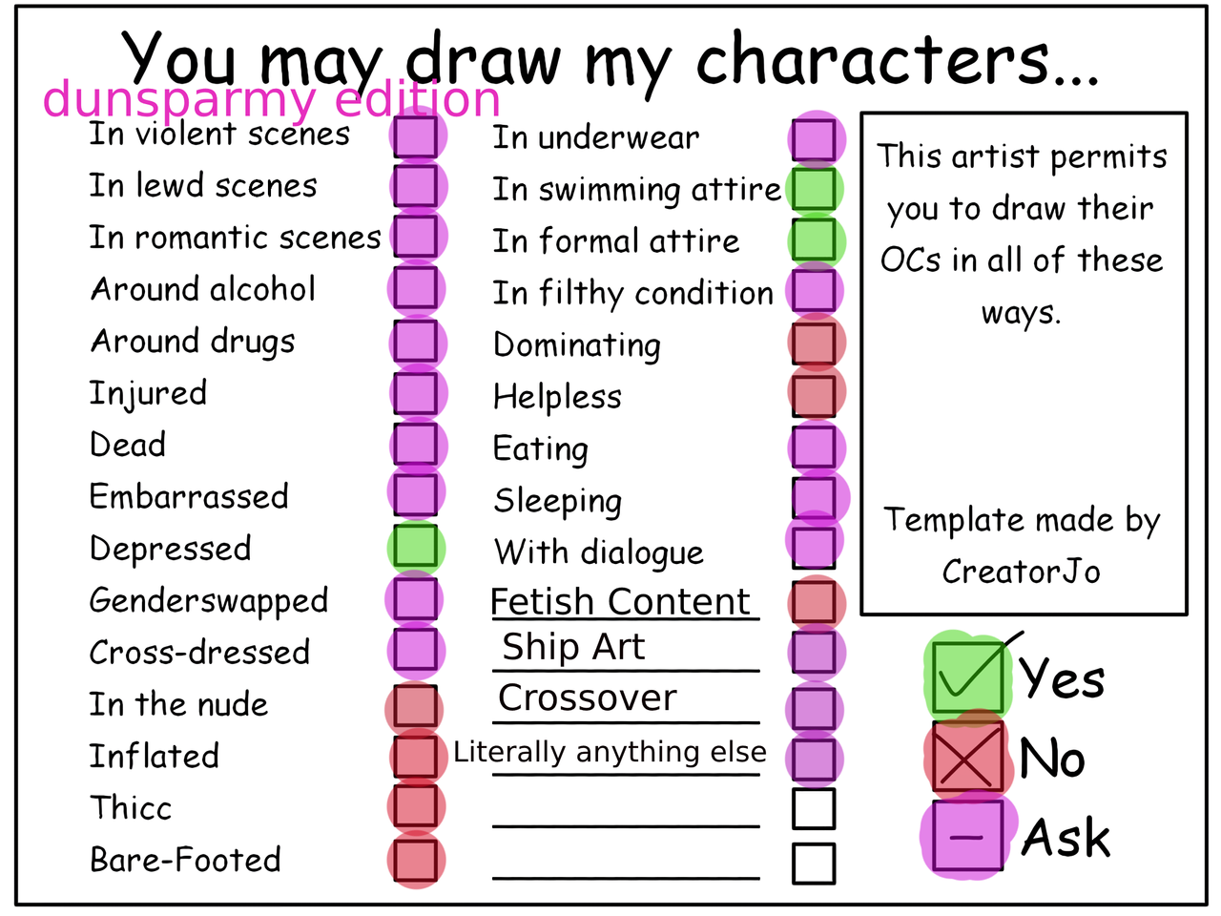
Task: Click the pink 'dunsparmy edition' text
Action: click(272, 100)
